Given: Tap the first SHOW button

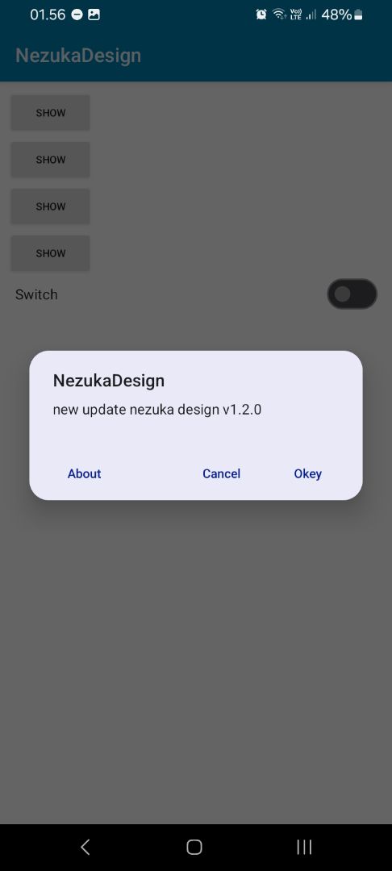Looking at the screenshot, I should [x=51, y=113].
